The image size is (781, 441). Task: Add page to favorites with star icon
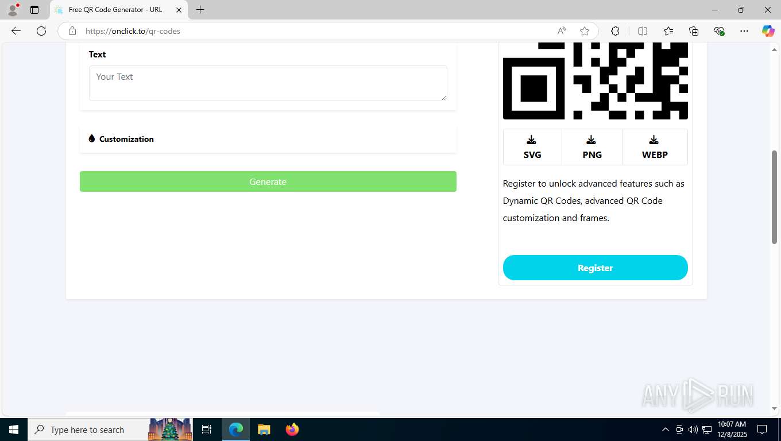pyautogui.click(x=585, y=31)
